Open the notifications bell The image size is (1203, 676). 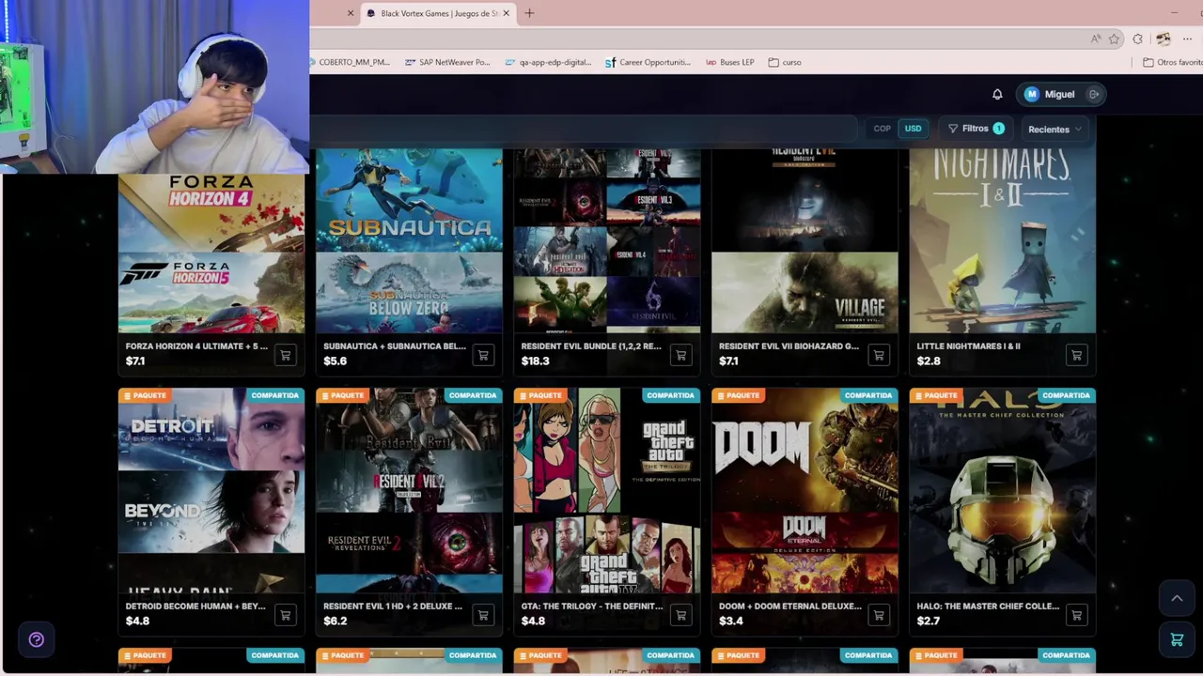pyautogui.click(x=997, y=94)
